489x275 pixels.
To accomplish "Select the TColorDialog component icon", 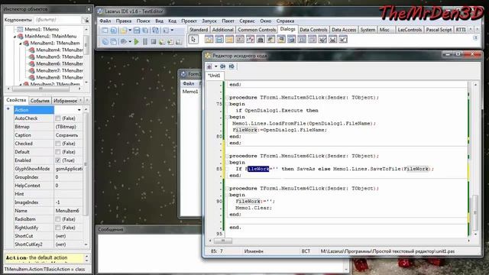I will point(239,39).
